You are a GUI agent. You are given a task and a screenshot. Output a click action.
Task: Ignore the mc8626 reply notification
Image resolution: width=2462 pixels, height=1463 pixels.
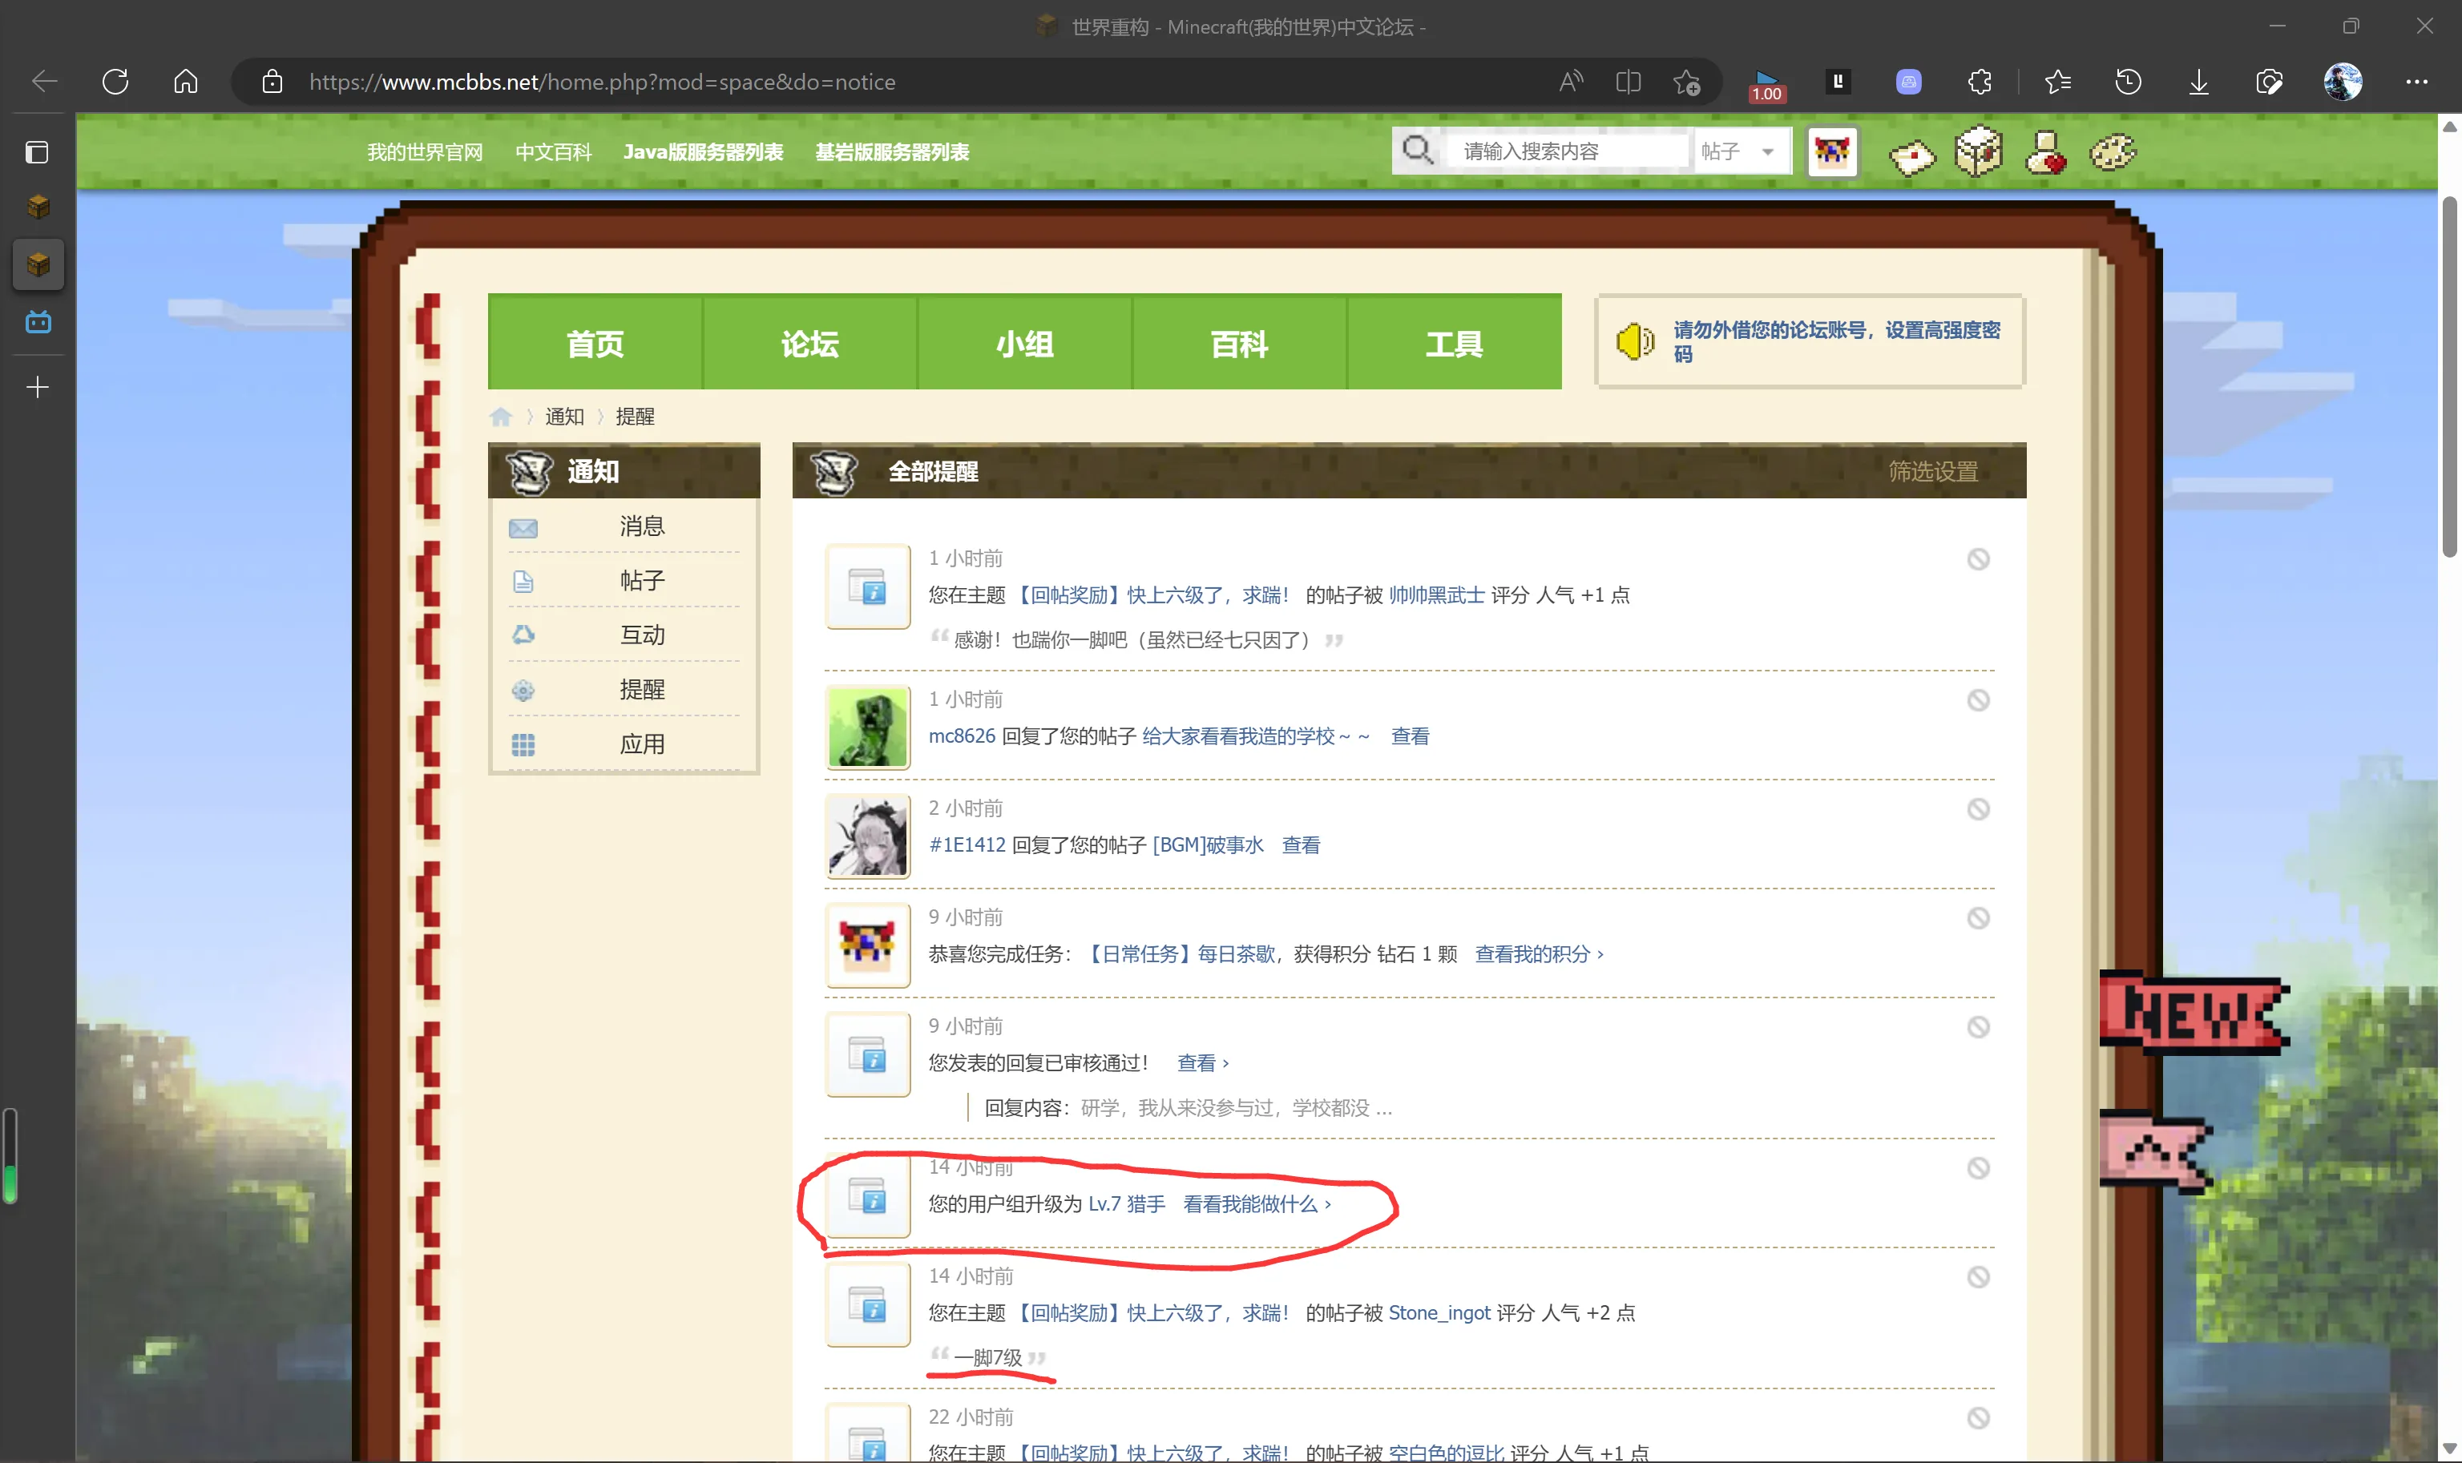1978,700
